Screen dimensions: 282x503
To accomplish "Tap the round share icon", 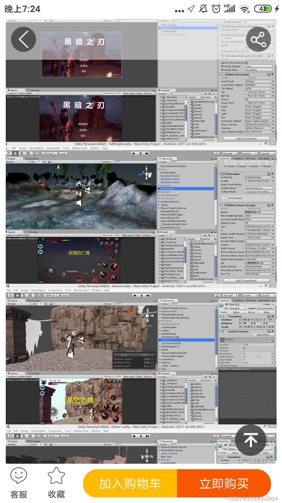I will pos(258,39).
